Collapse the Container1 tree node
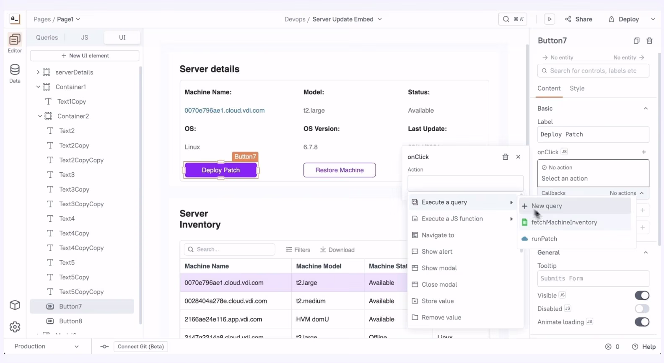Image resolution: width=664 pixels, height=363 pixels. pos(38,87)
